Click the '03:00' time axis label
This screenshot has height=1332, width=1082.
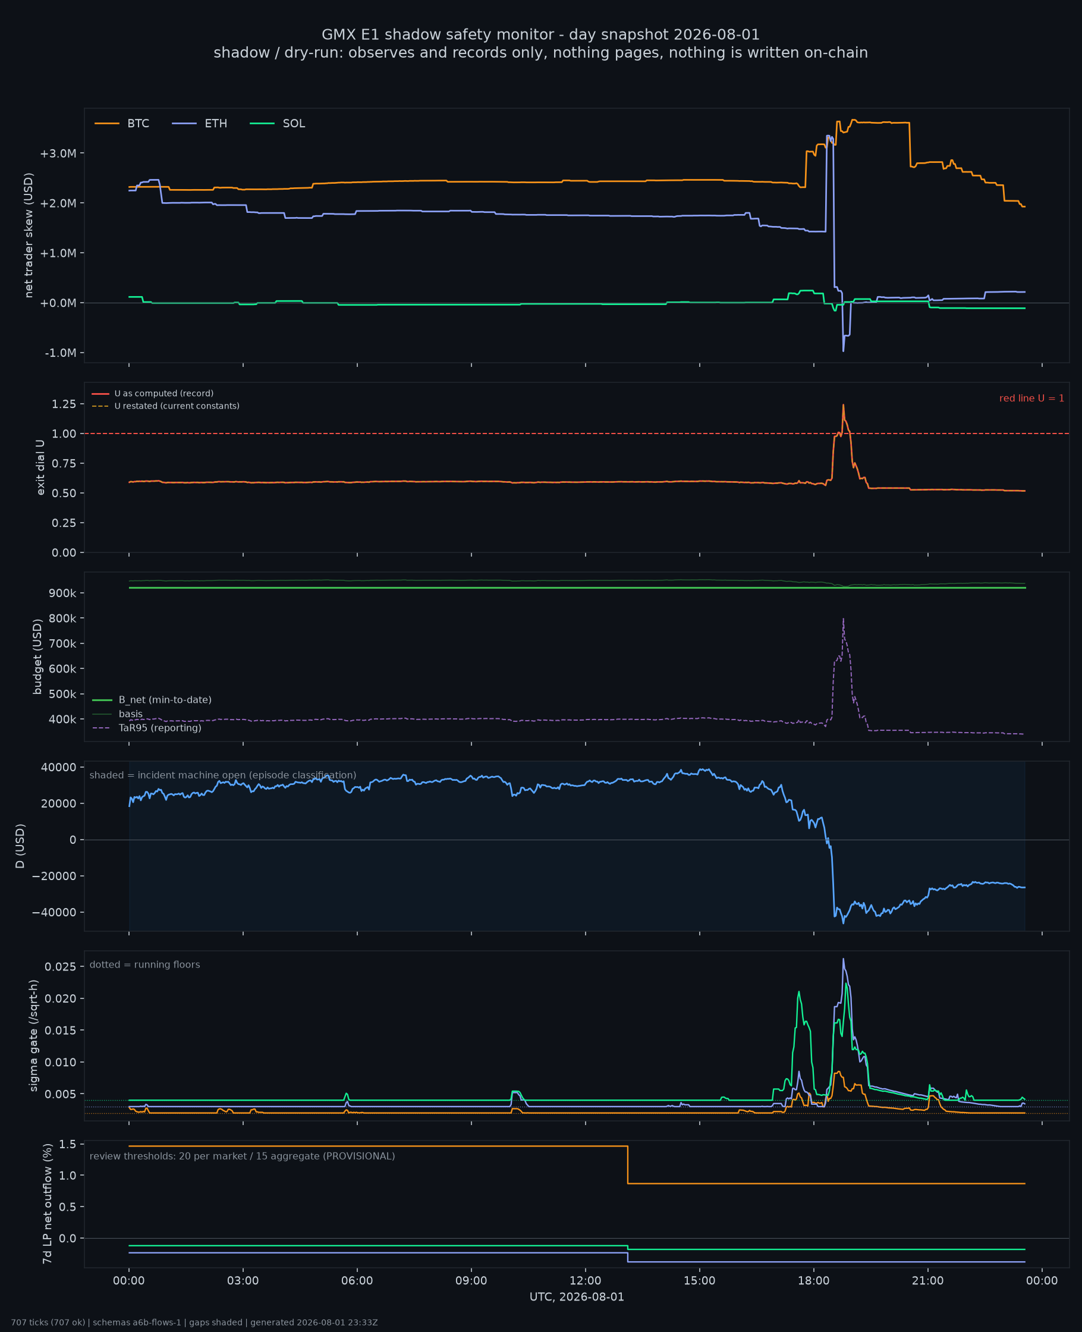(x=243, y=1281)
